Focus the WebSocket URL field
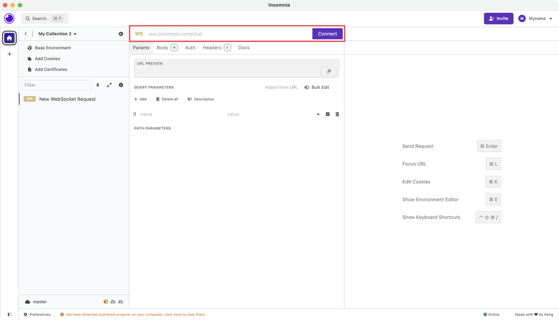 (229, 34)
